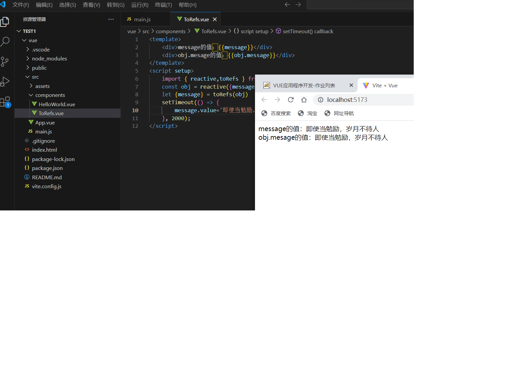Click breadcrumb item script setup

tap(251, 31)
